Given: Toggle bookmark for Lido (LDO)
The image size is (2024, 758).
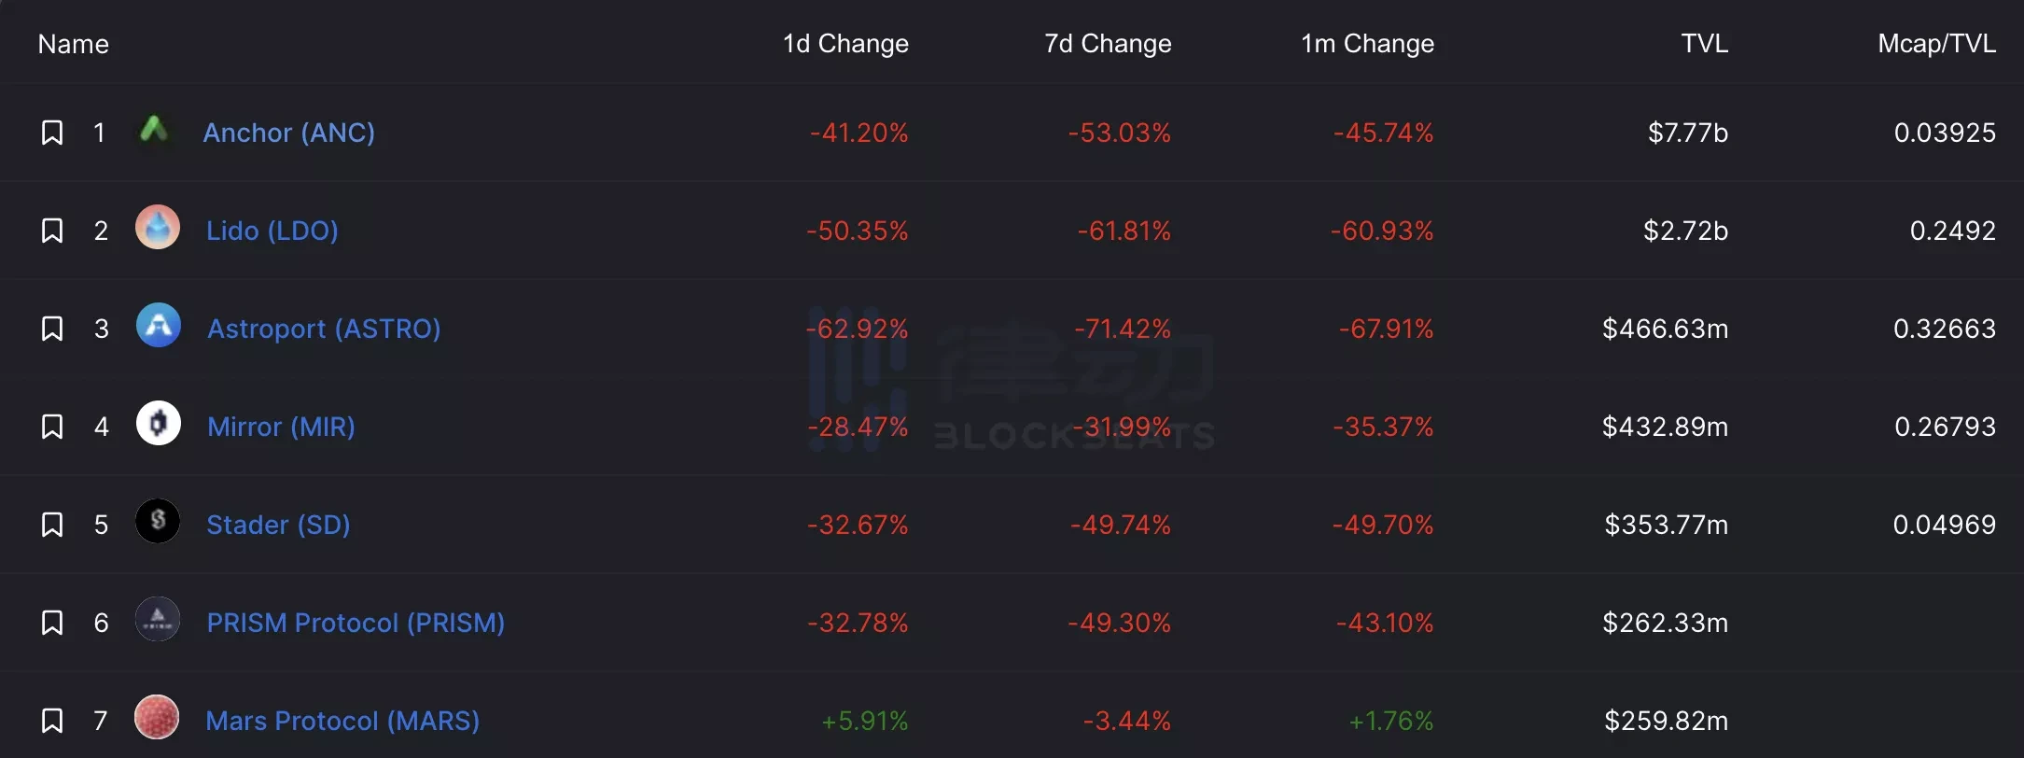Looking at the screenshot, I should (52, 231).
